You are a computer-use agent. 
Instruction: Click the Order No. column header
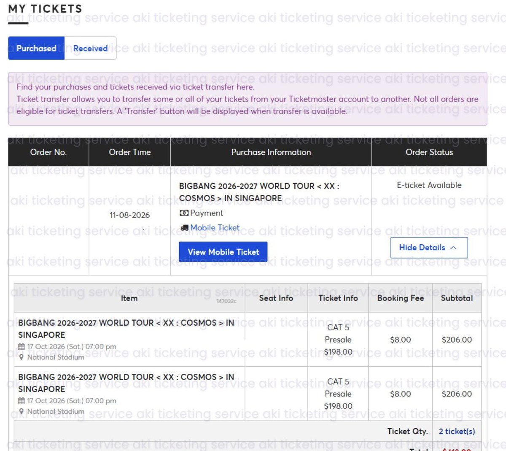(48, 152)
